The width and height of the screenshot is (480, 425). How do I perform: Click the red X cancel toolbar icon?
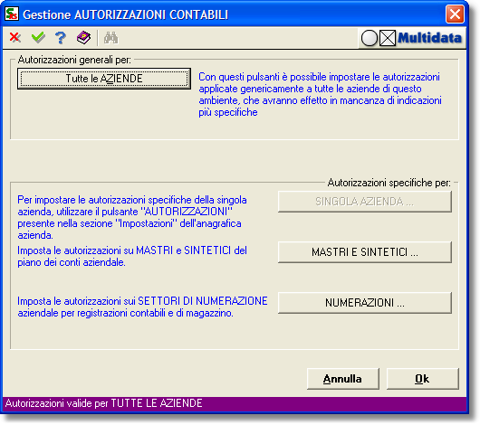click(15, 38)
